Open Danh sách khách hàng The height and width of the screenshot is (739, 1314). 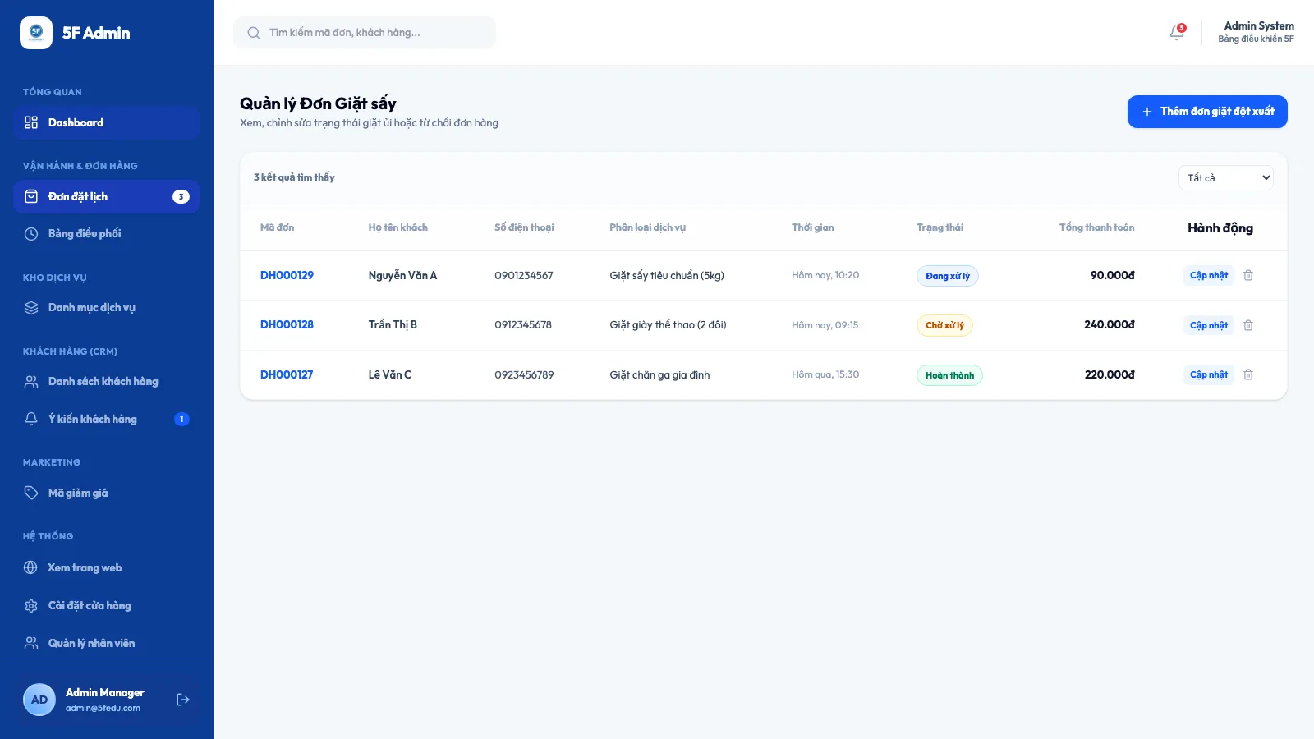coord(107,381)
